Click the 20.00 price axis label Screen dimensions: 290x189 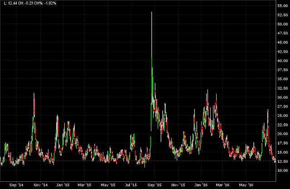click(283, 134)
